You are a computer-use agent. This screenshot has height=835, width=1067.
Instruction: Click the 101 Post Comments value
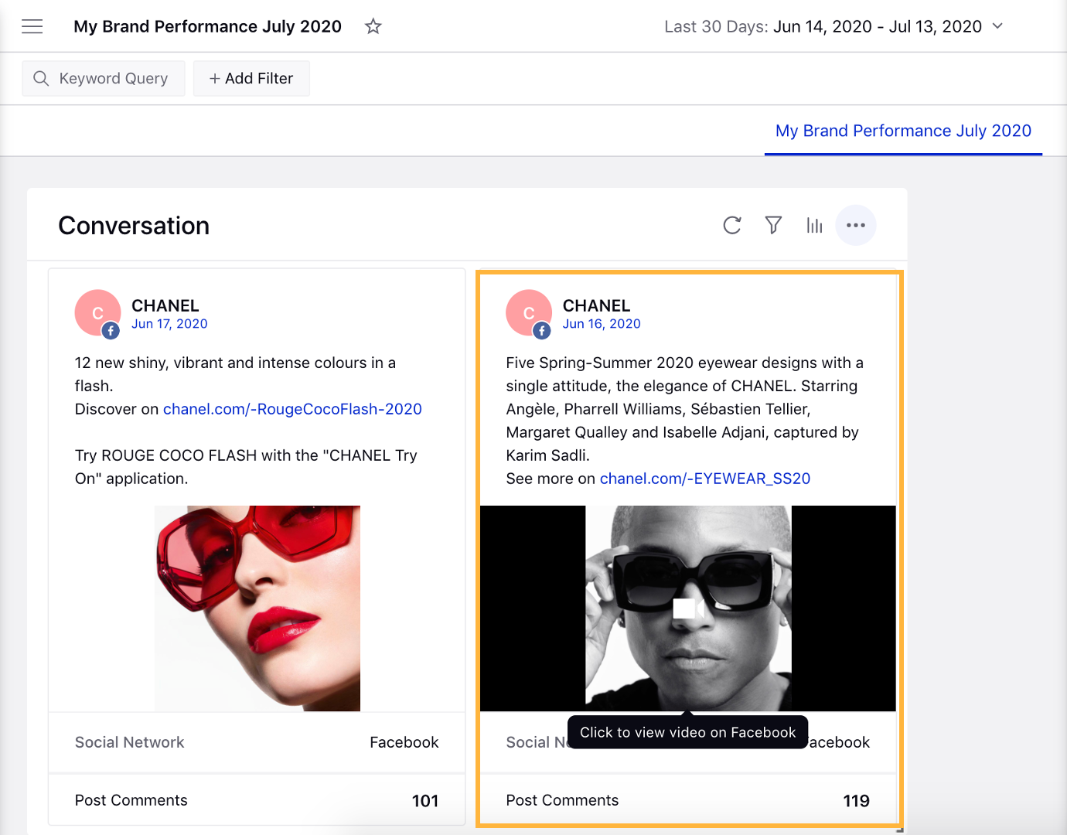425,801
